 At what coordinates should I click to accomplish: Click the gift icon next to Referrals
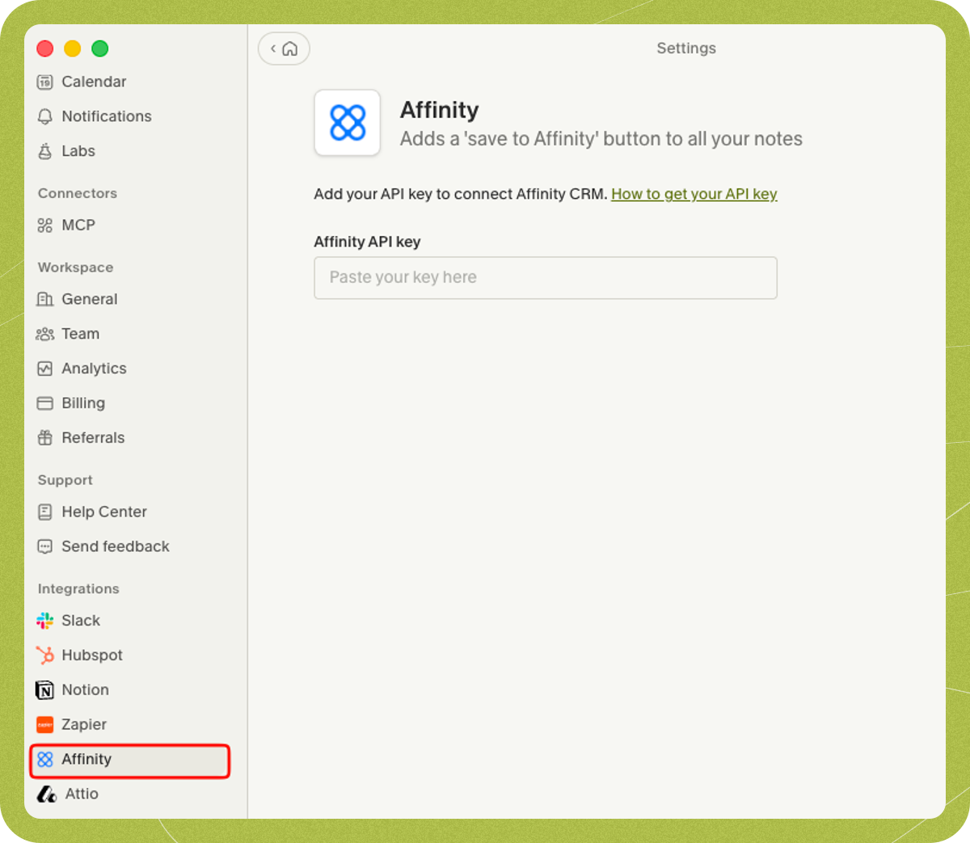coord(45,437)
